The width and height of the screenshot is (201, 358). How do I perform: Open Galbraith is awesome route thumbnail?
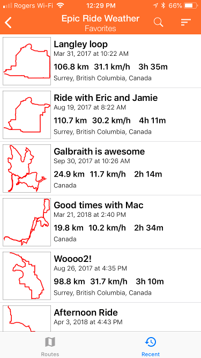tap(27, 169)
